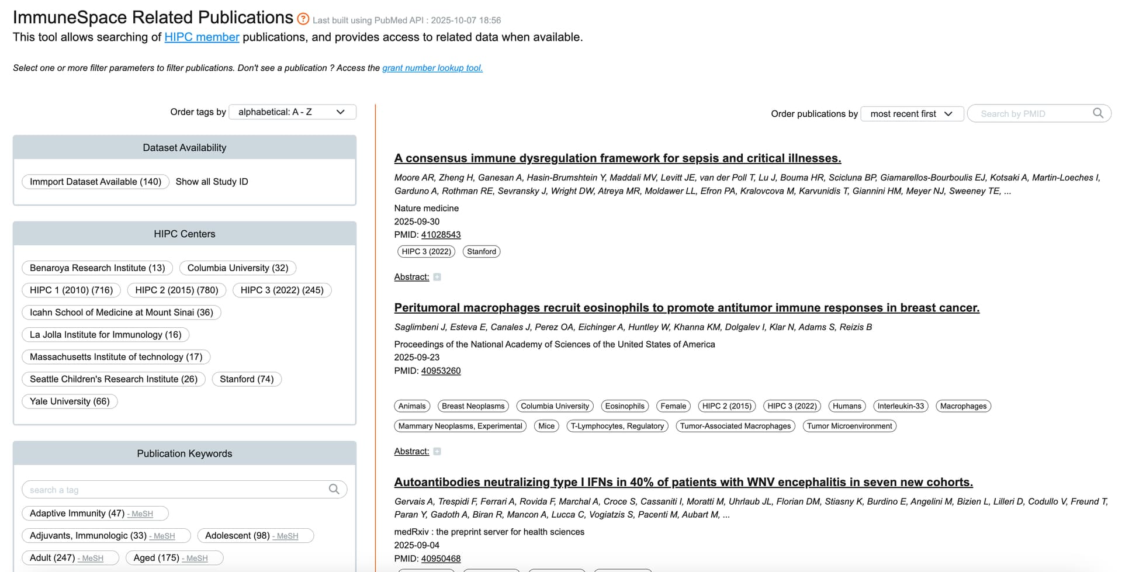Screen dimensions: 1122x572
Task: Click the MeSH link beside Adaptive Immunity
Action: point(141,514)
